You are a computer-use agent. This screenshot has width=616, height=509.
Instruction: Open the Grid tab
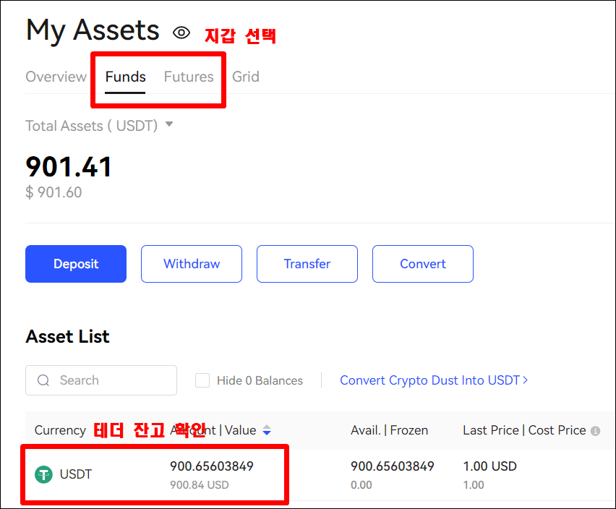[x=246, y=77]
